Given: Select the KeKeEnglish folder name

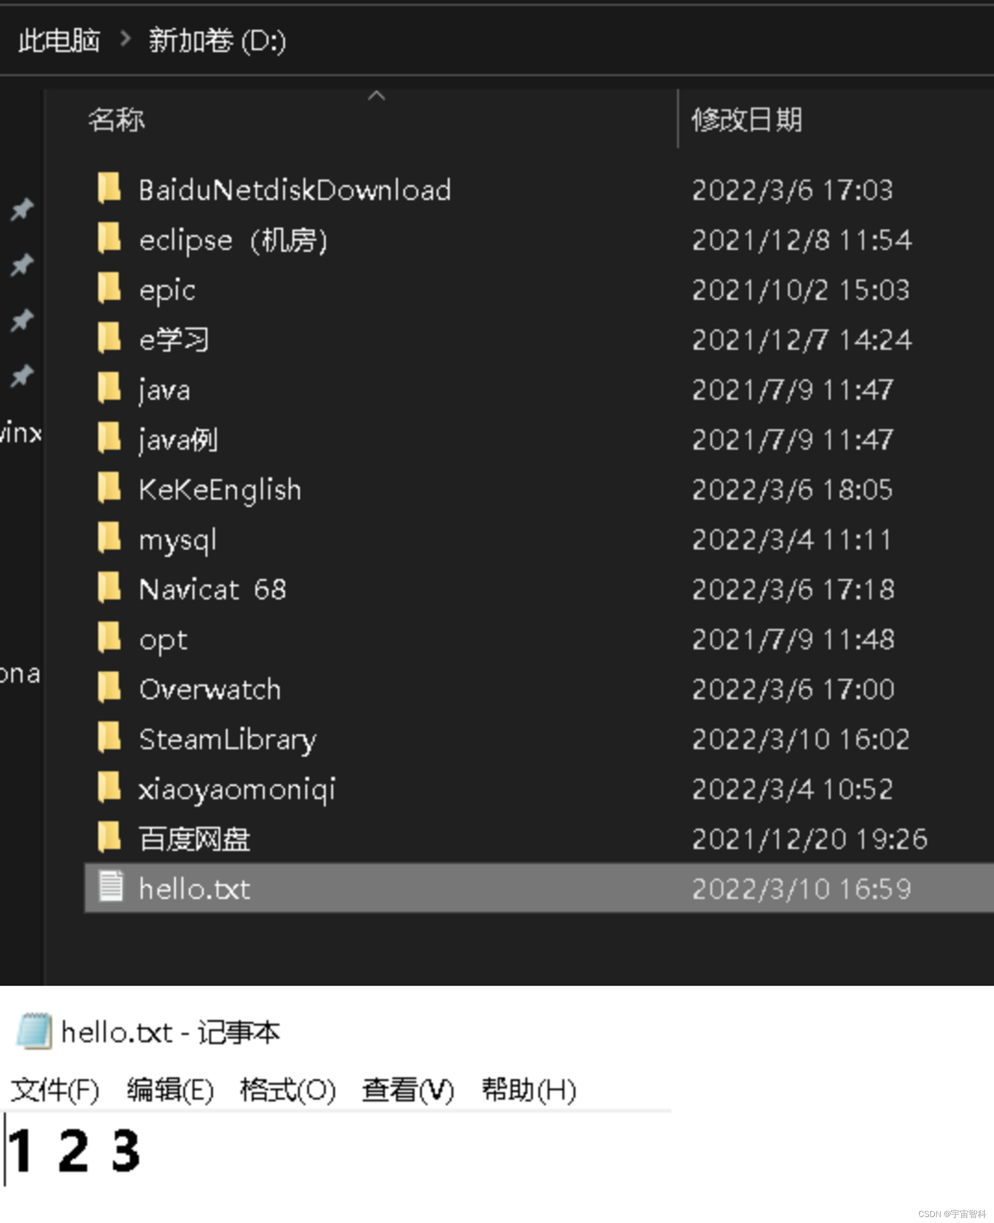Looking at the screenshot, I should (x=220, y=490).
